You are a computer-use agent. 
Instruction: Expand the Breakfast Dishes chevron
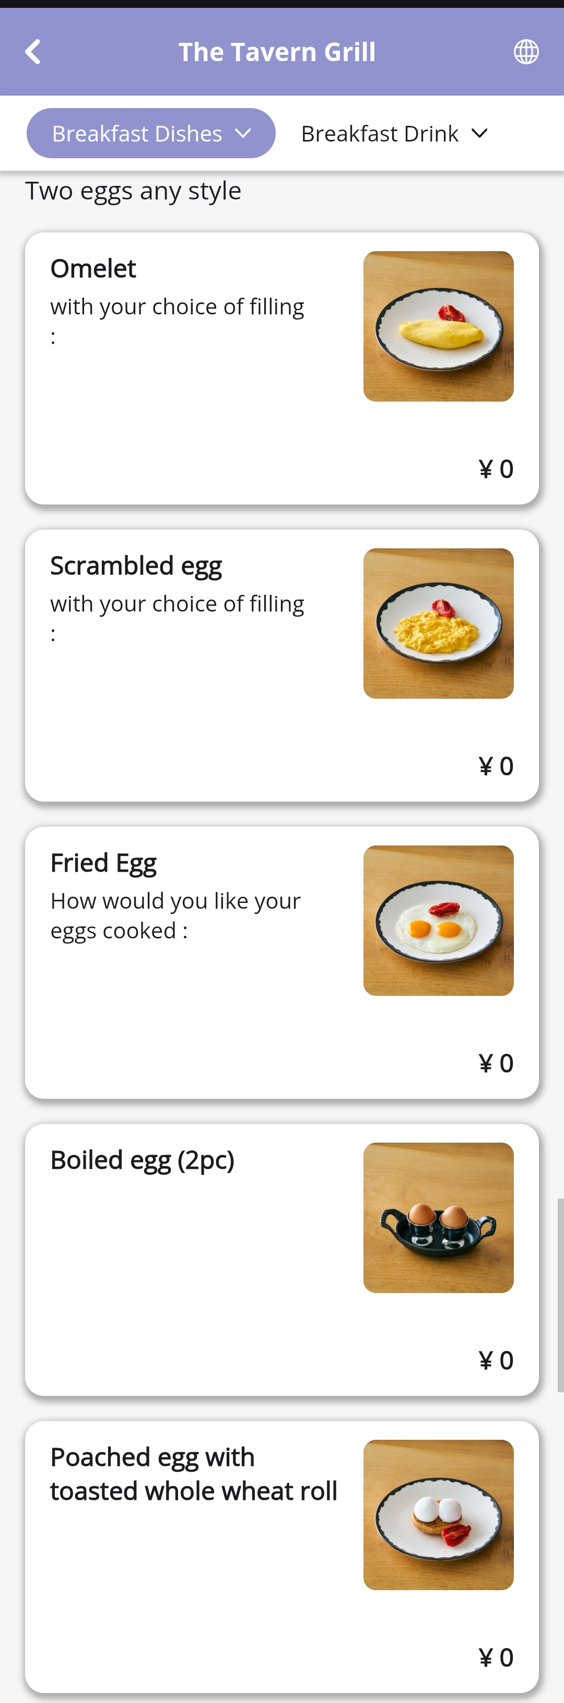tap(243, 134)
